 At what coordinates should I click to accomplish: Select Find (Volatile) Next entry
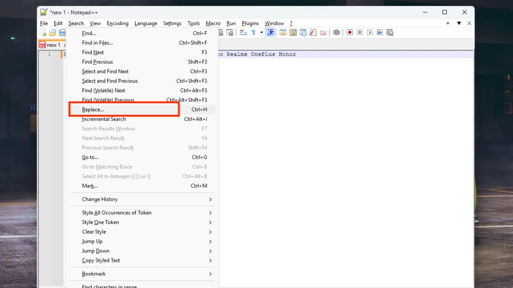143,90
